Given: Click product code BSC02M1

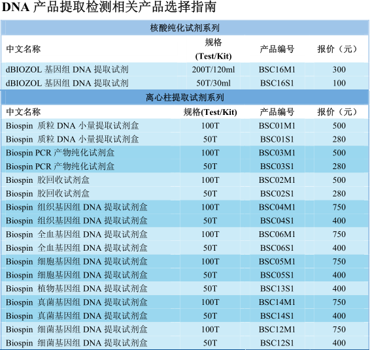Looking at the screenshot, I should (277, 180).
